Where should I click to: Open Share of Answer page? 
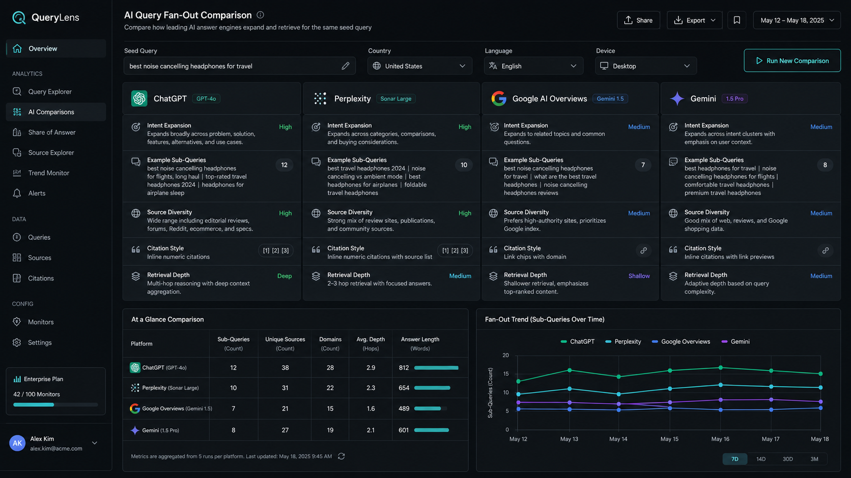click(56, 132)
